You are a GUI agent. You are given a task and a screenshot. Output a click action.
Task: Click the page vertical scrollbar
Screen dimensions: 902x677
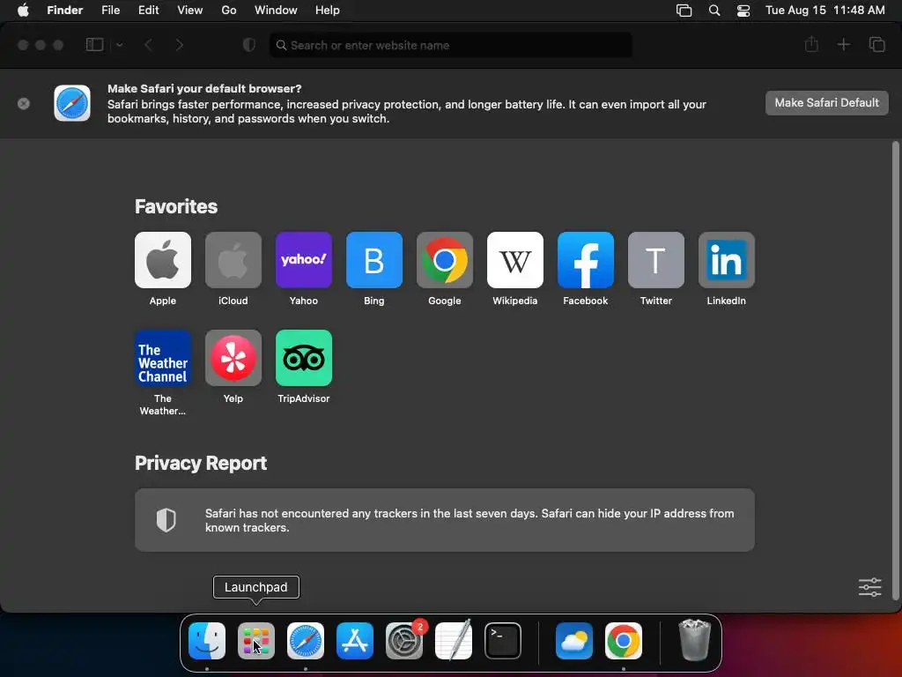click(895, 371)
